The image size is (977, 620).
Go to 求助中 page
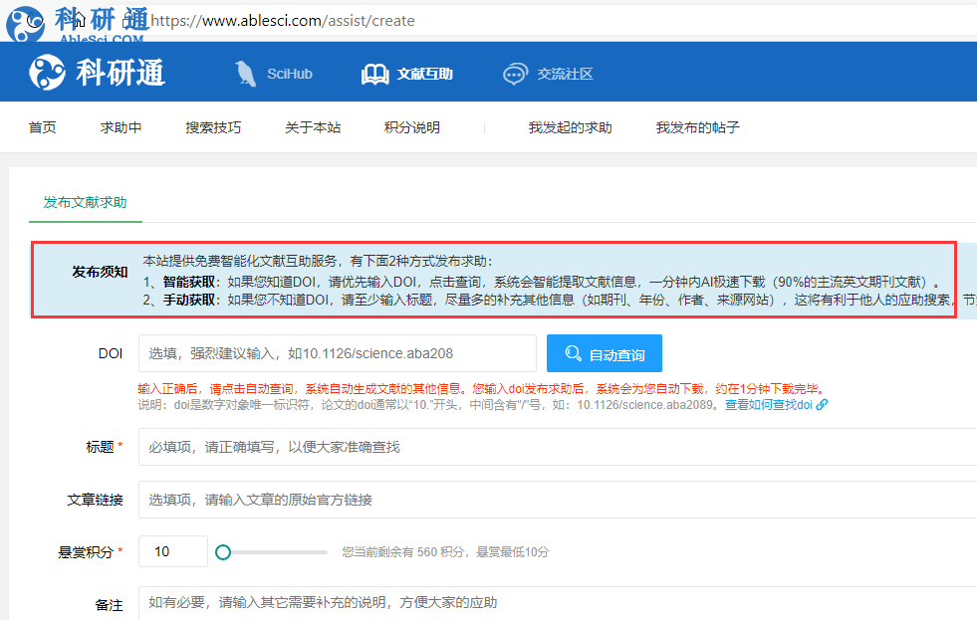[x=121, y=127]
